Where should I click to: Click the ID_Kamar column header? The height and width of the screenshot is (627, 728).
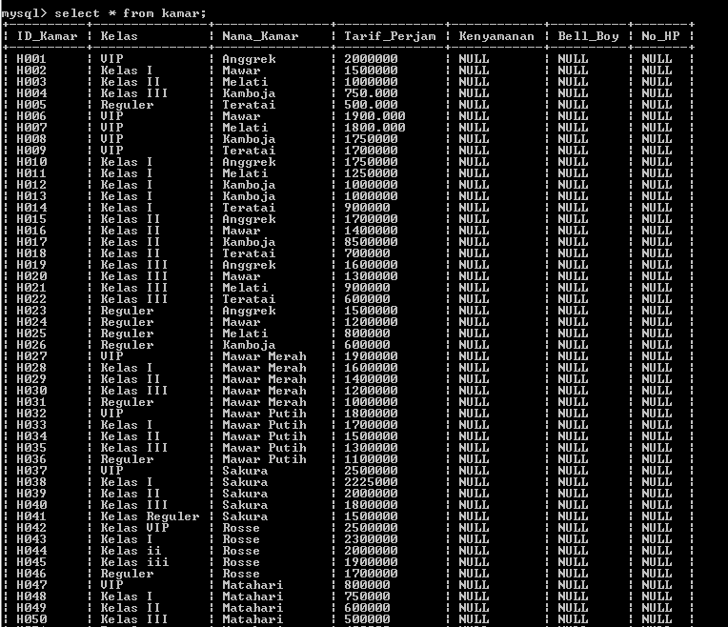(x=47, y=36)
